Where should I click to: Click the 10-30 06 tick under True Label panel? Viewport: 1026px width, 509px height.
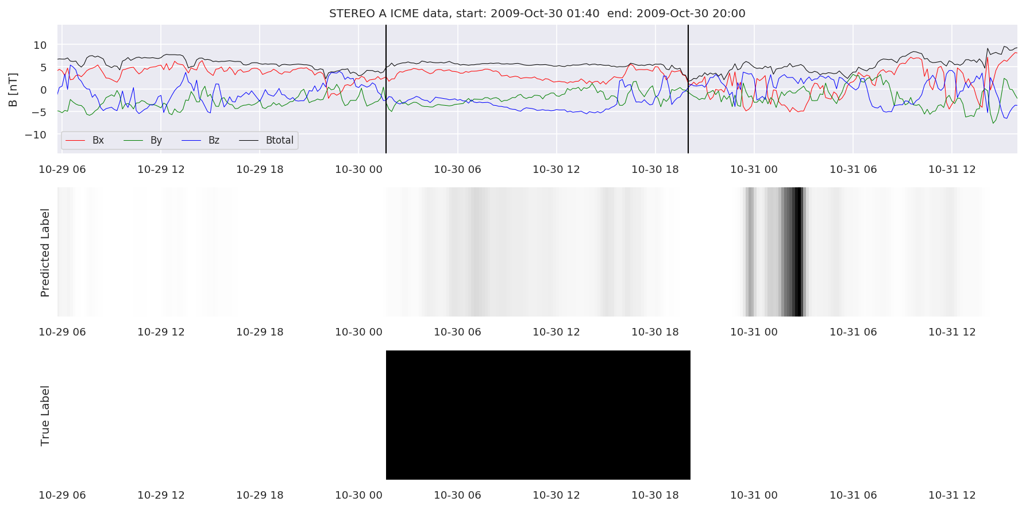pyautogui.click(x=457, y=495)
